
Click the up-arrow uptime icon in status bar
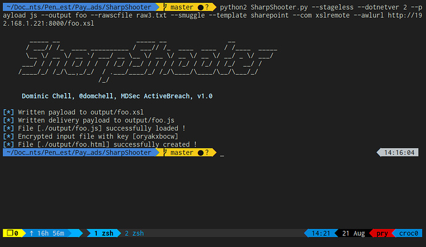(x=31, y=233)
